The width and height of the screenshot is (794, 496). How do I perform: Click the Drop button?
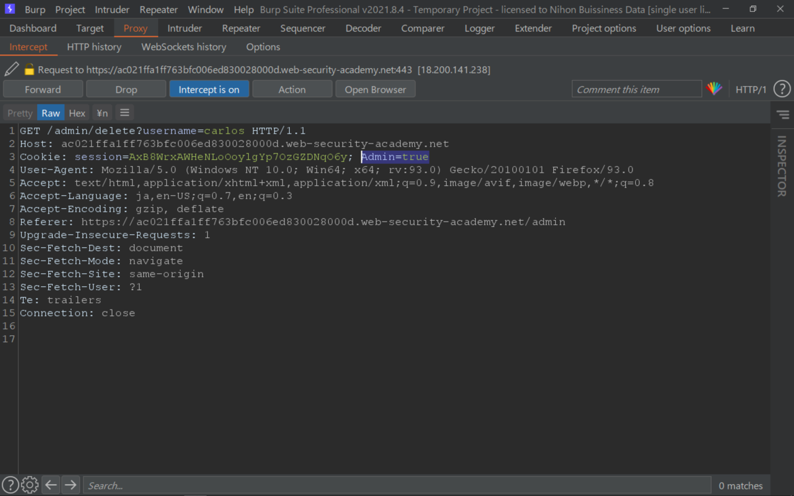[x=126, y=89]
